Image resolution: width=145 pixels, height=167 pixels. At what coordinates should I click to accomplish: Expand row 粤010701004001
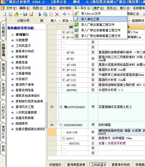(x=61, y=107)
